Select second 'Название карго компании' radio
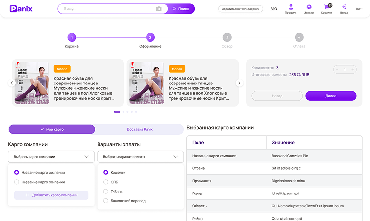 point(16,182)
